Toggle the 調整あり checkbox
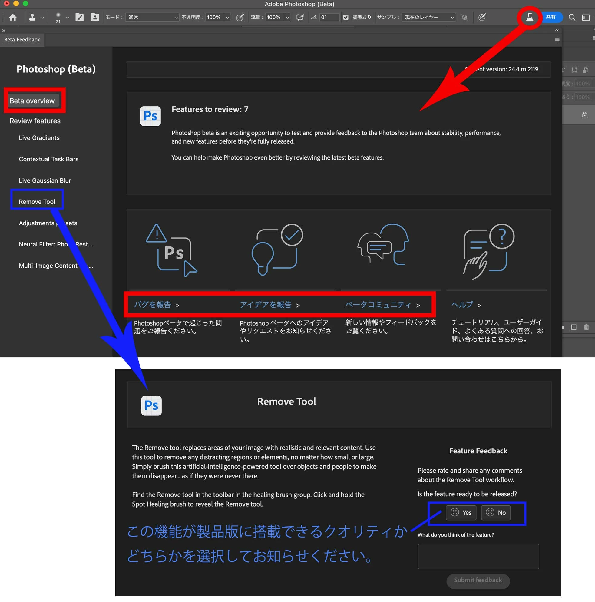 pos(346,18)
